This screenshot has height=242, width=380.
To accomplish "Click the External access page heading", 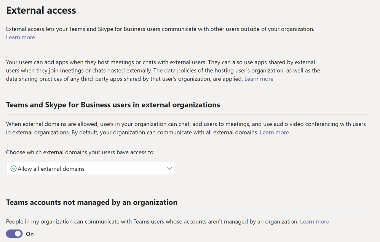I will tap(41, 10).
